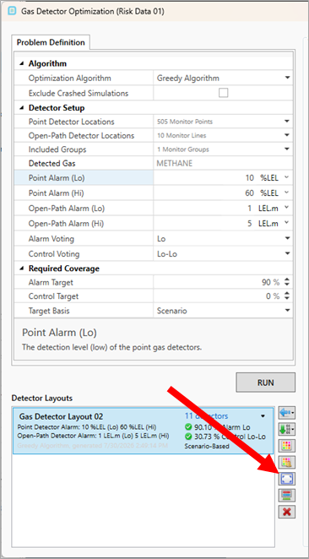This screenshot has width=309, height=559.
Task: Open the Optimization Algorithm dropdown
Action: click(x=287, y=78)
